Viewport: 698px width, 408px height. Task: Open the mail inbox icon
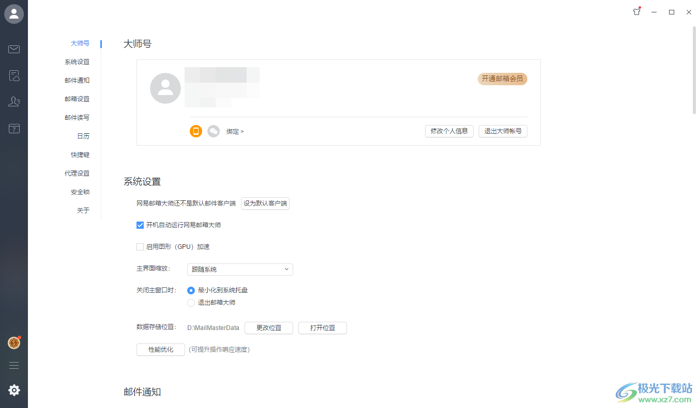pos(14,50)
